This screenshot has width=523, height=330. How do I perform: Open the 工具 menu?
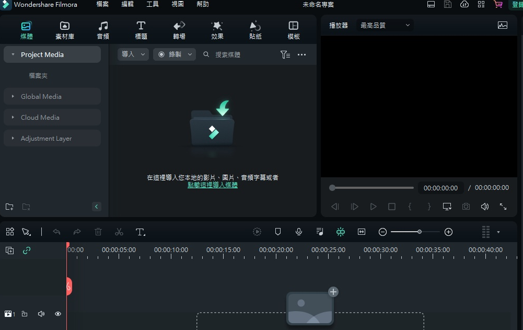pos(153,4)
